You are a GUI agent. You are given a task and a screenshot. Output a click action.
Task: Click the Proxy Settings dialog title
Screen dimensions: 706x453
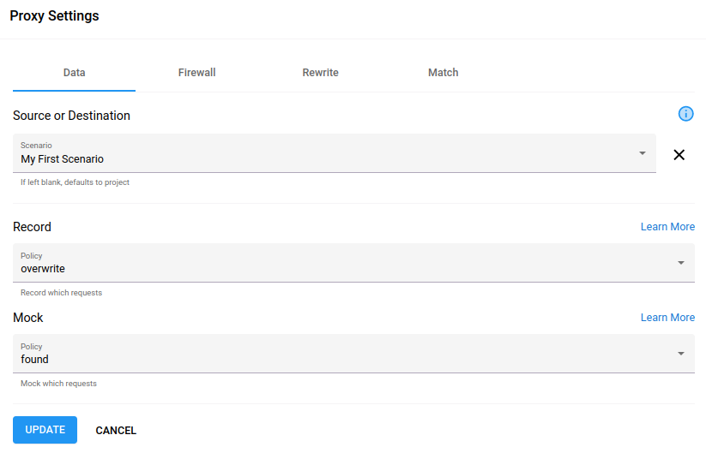[x=54, y=16]
